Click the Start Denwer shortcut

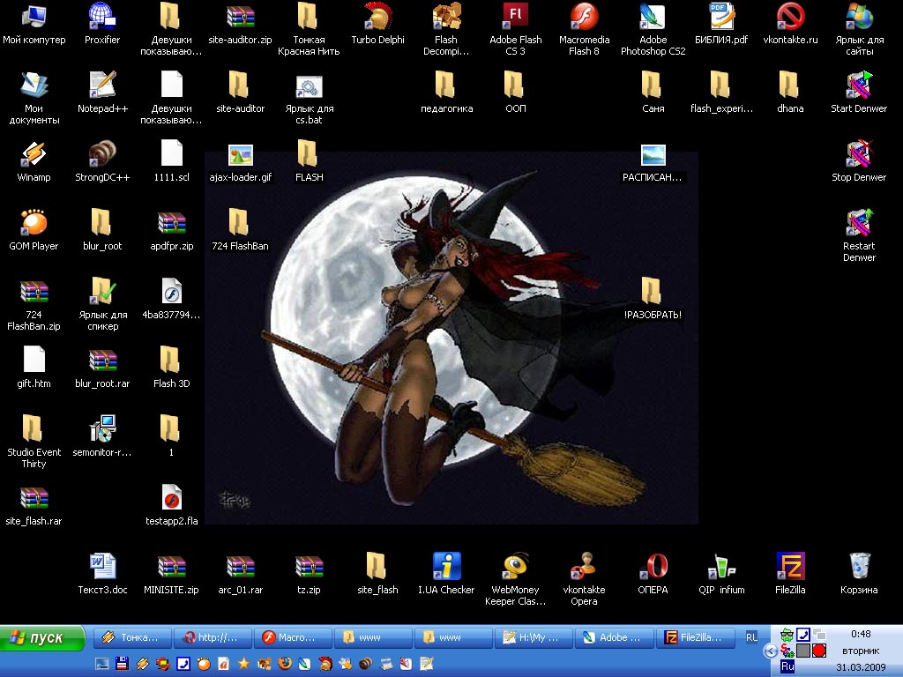click(x=859, y=93)
